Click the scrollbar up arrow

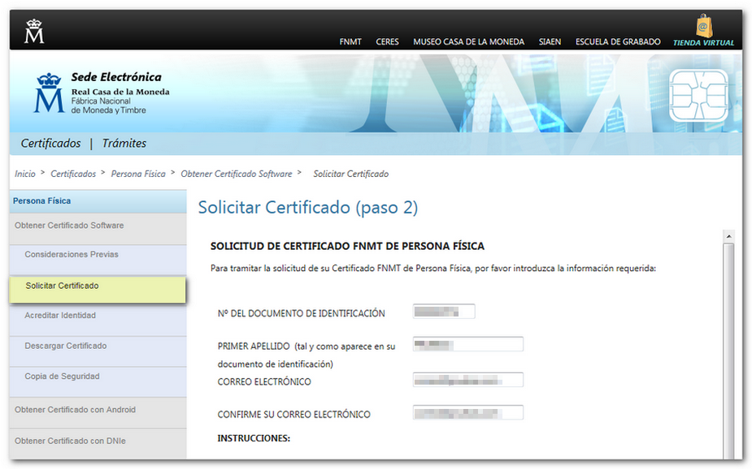coord(728,236)
